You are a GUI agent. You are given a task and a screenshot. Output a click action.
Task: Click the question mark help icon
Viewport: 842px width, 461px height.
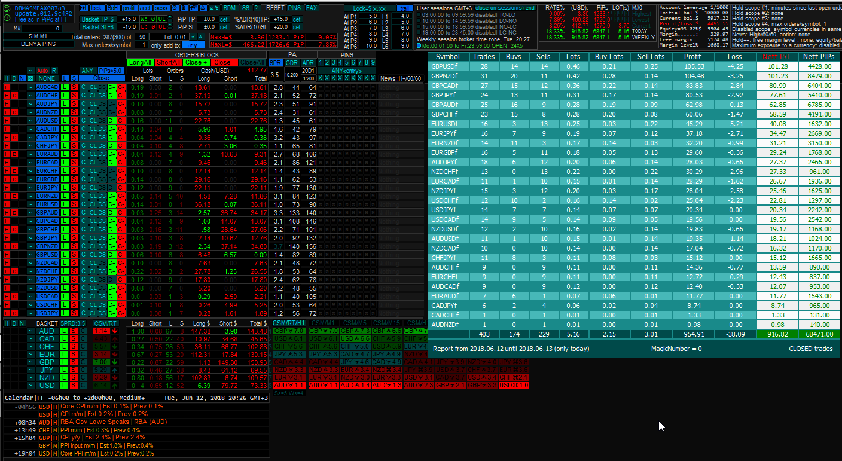pyautogui.click(x=256, y=8)
